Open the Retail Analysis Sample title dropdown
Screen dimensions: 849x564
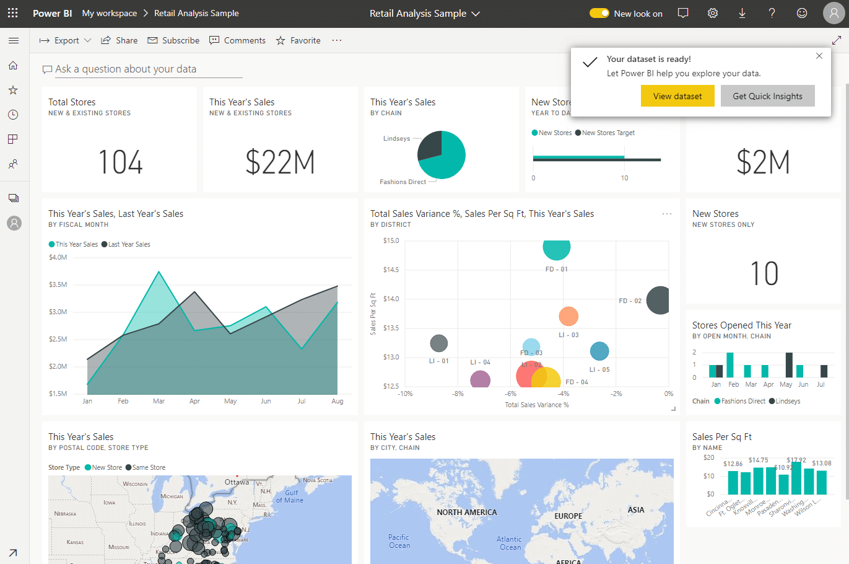click(475, 13)
